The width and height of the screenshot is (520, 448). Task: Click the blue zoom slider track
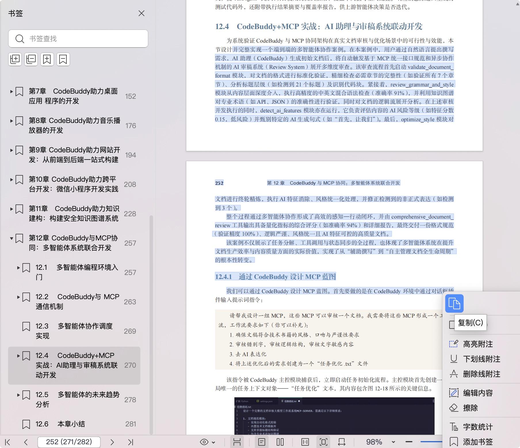click(431, 442)
